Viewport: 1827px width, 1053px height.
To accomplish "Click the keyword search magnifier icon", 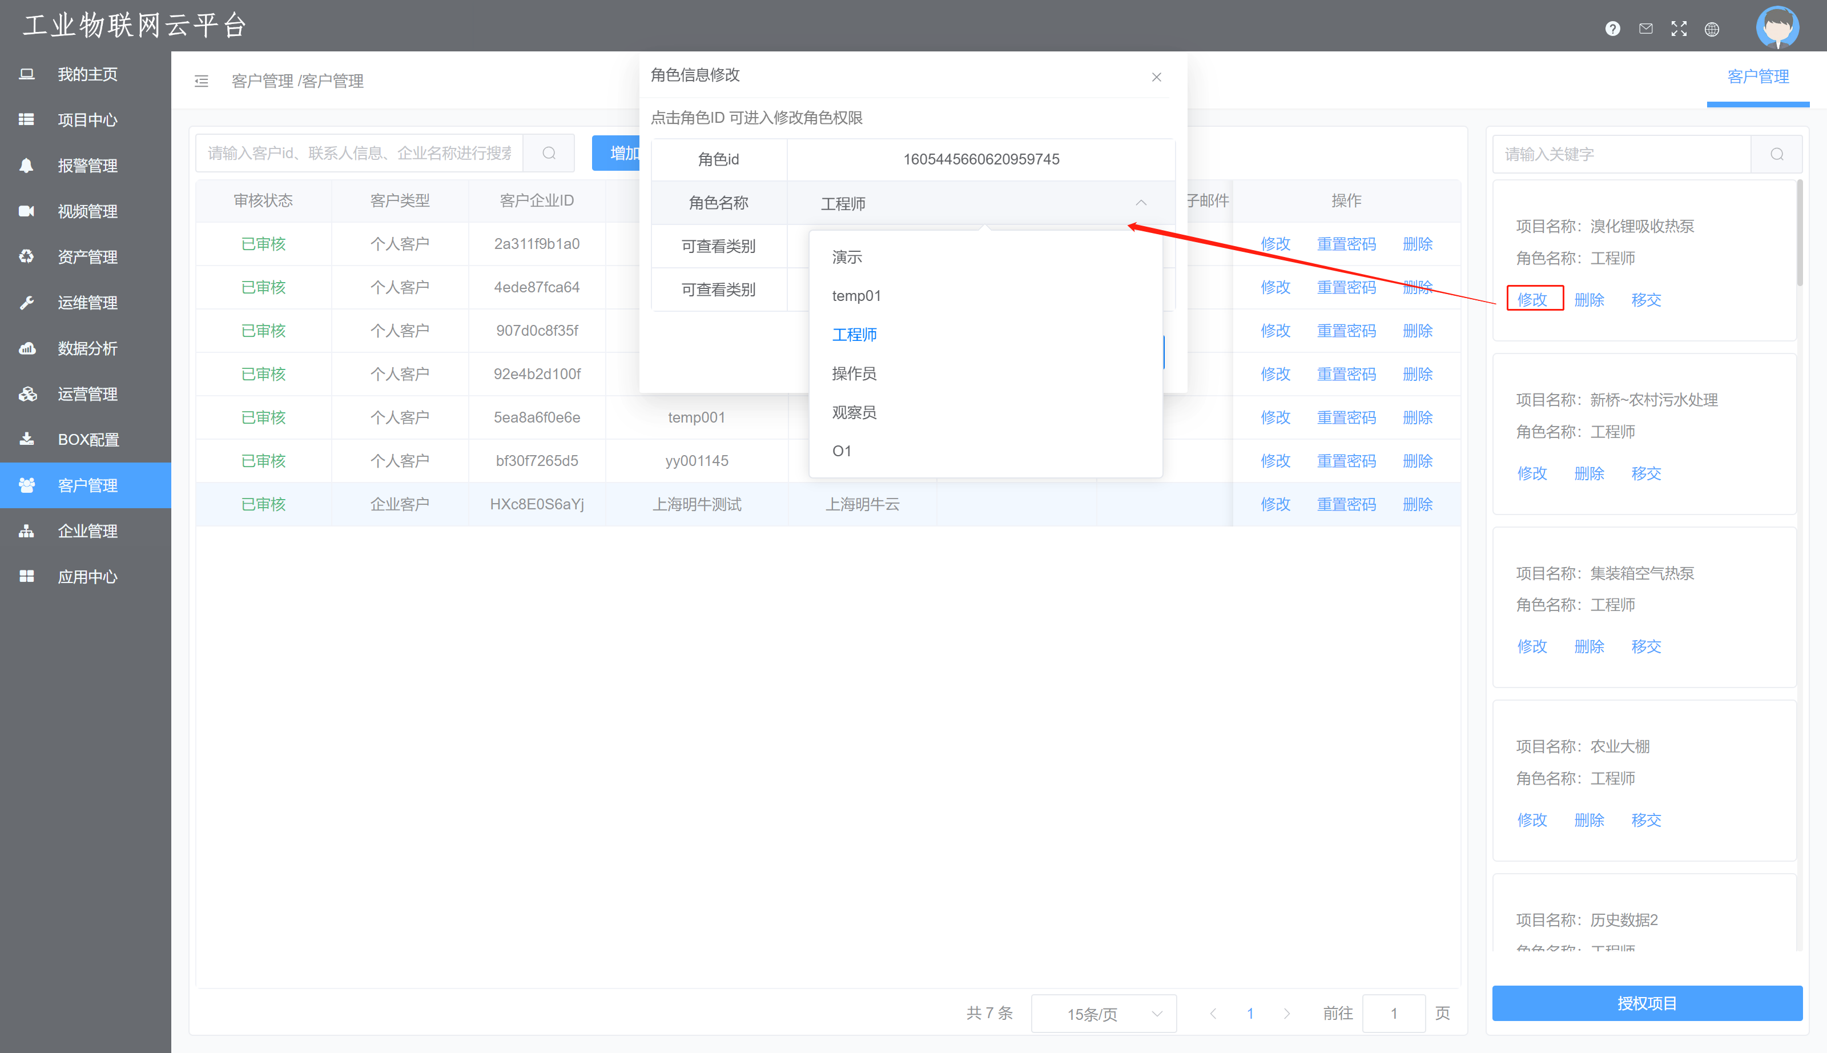I will pyautogui.click(x=1777, y=154).
